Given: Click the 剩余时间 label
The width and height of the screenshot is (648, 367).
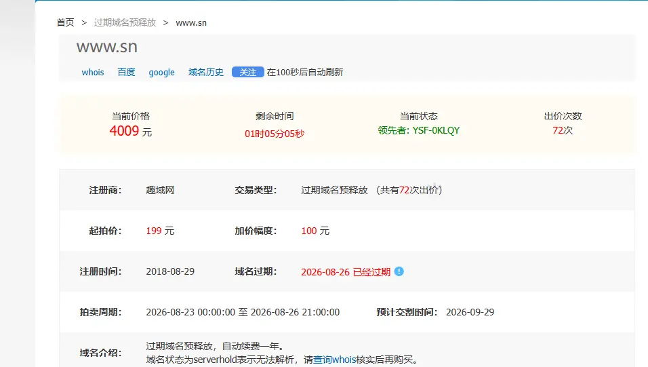Looking at the screenshot, I should (275, 116).
